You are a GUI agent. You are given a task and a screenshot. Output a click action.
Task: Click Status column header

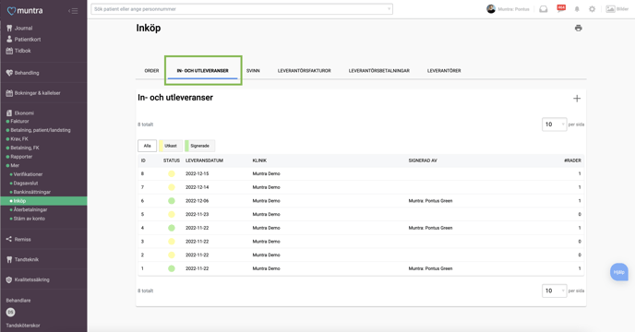(x=172, y=160)
